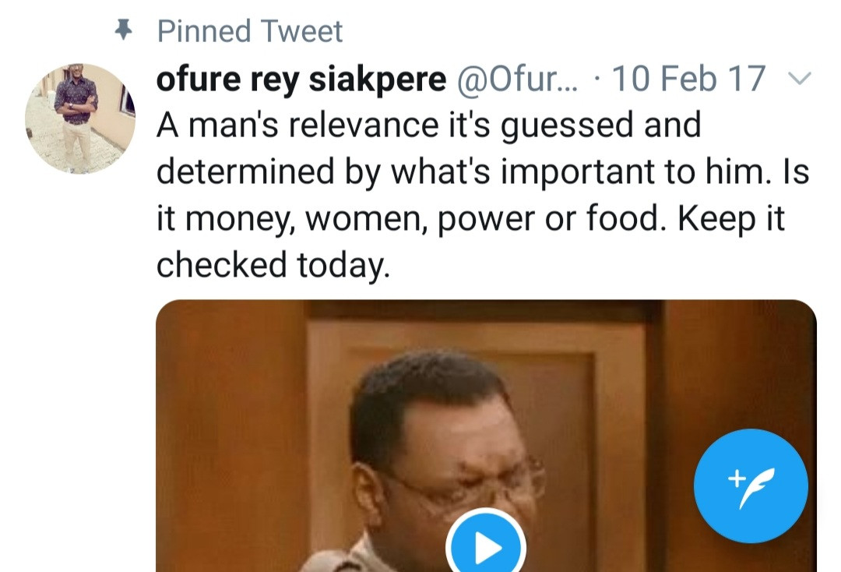Image resolution: width=841 pixels, height=572 pixels.
Task: Open the display name ofure rey siakpere
Action: pos(302,79)
